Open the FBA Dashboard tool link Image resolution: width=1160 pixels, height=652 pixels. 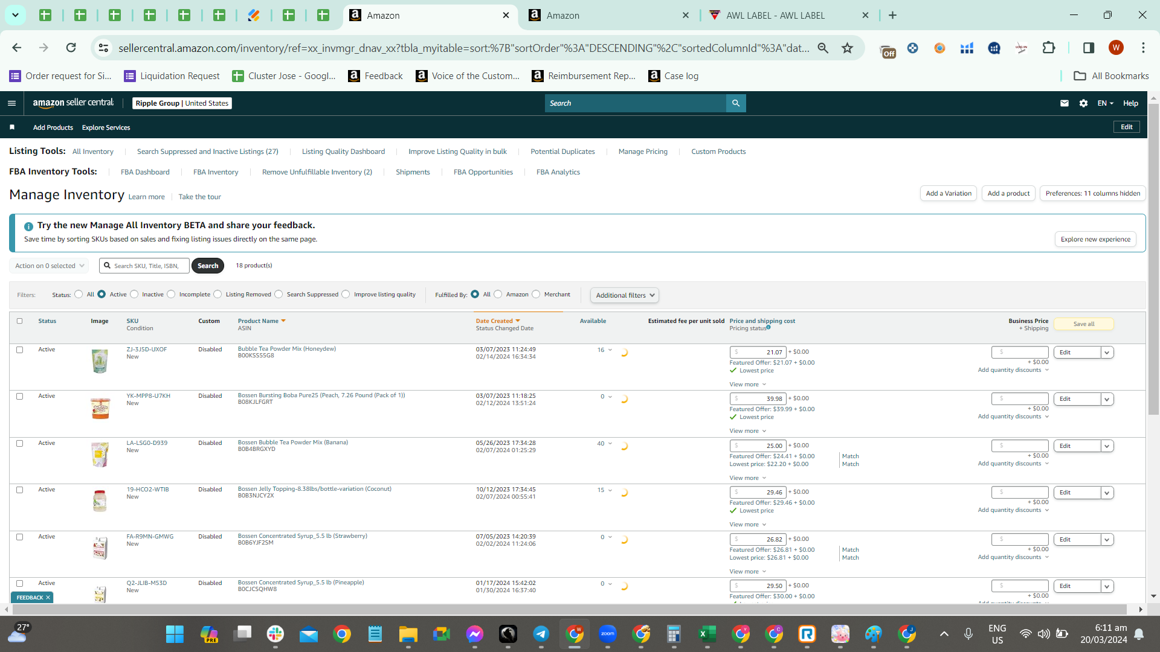coord(145,172)
